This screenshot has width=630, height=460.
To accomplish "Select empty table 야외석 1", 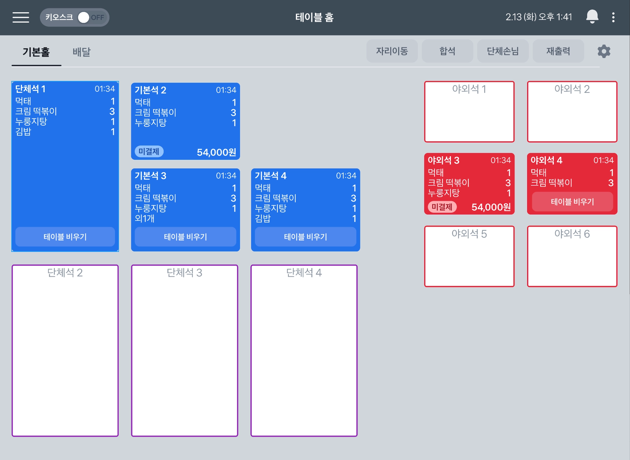I will pos(469,112).
